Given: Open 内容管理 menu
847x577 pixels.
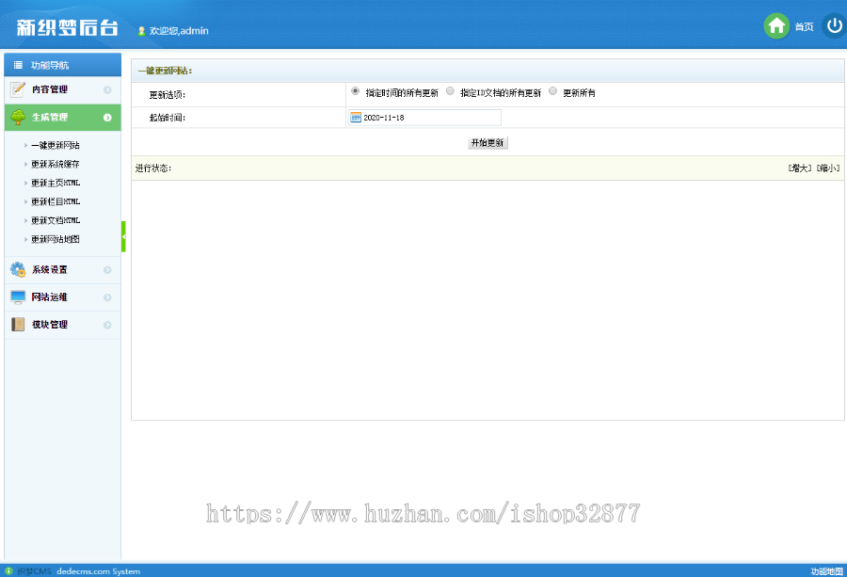Looking at the screenshot, I should 63,89.
